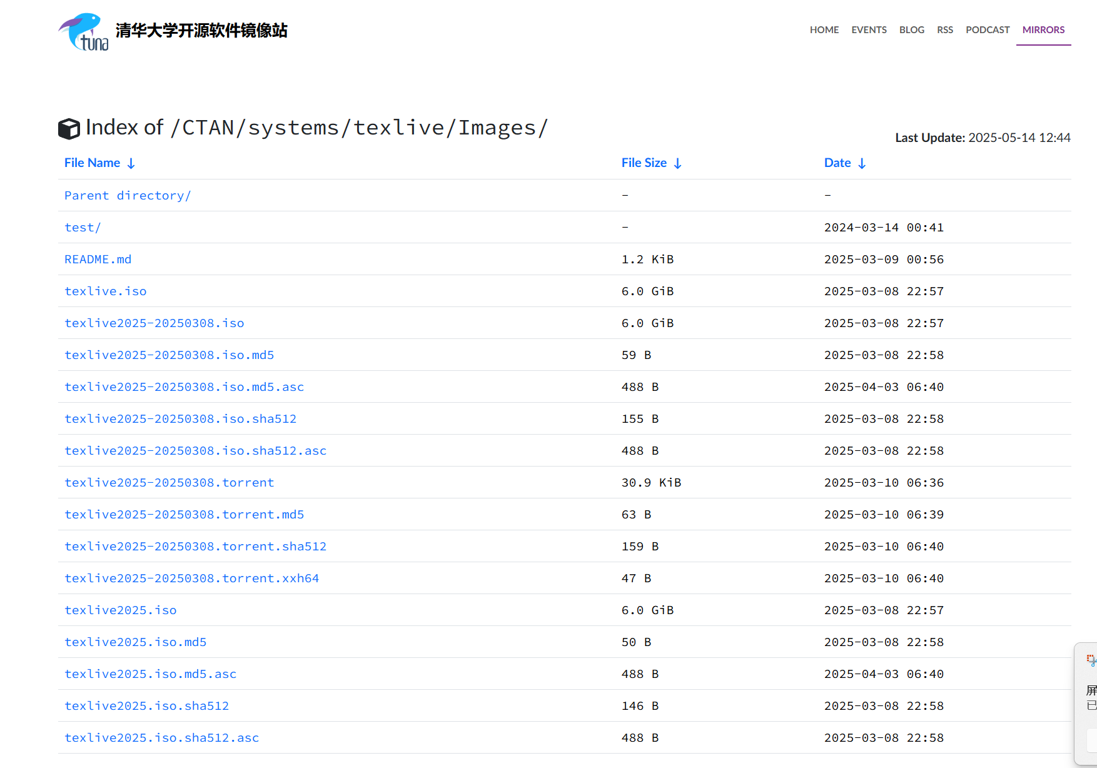The height and width of the screenshot is (768, 1097).
Task: Open the BLOG navigation link
Action: coord(911,30)
